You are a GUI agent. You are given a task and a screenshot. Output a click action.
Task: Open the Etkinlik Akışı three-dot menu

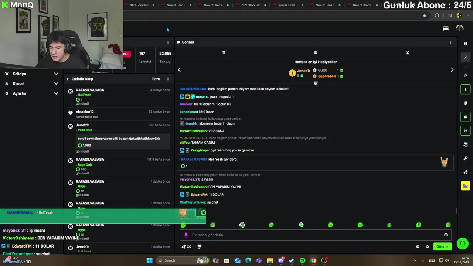pyautogui.click(x=168, y=79)
